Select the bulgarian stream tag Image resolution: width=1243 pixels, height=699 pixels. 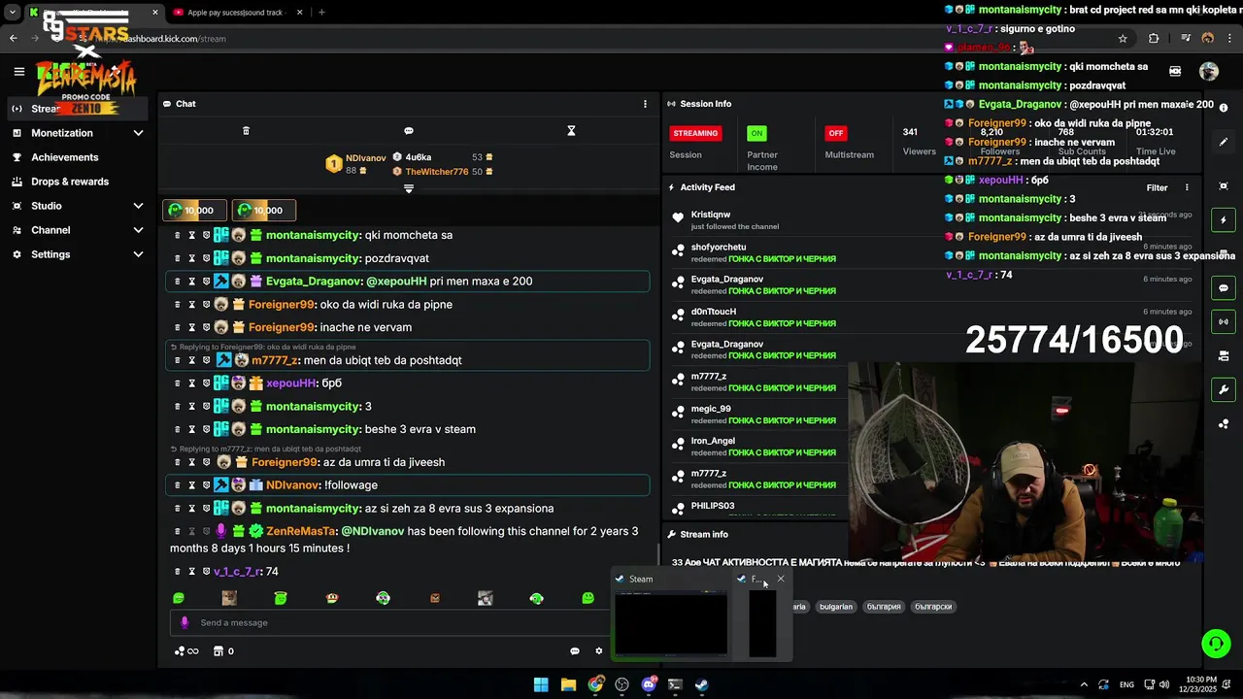pos(835,607)
